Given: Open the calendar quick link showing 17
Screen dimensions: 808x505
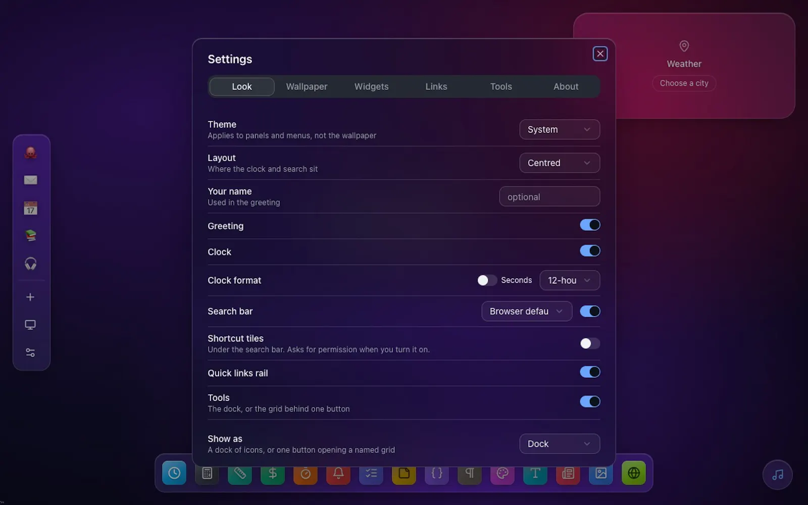Looking at the screenshot, I should pyautogui.click(x=31, y=208).
